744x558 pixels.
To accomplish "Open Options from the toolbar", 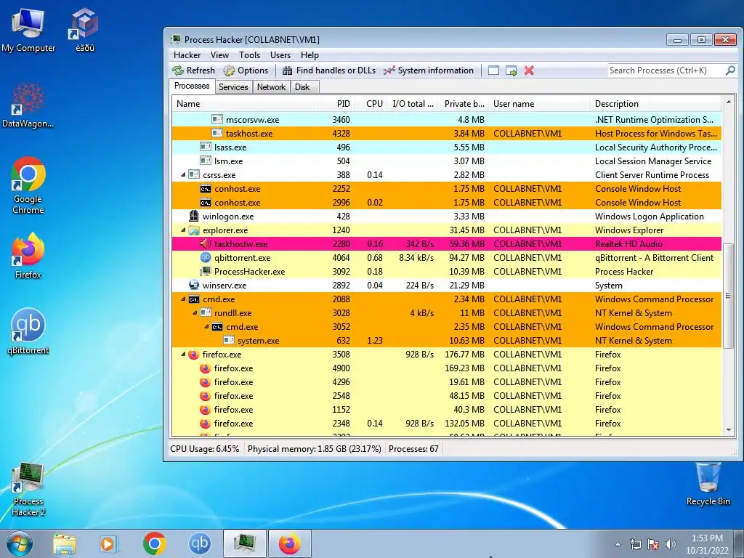I will (x=246, y=70).
